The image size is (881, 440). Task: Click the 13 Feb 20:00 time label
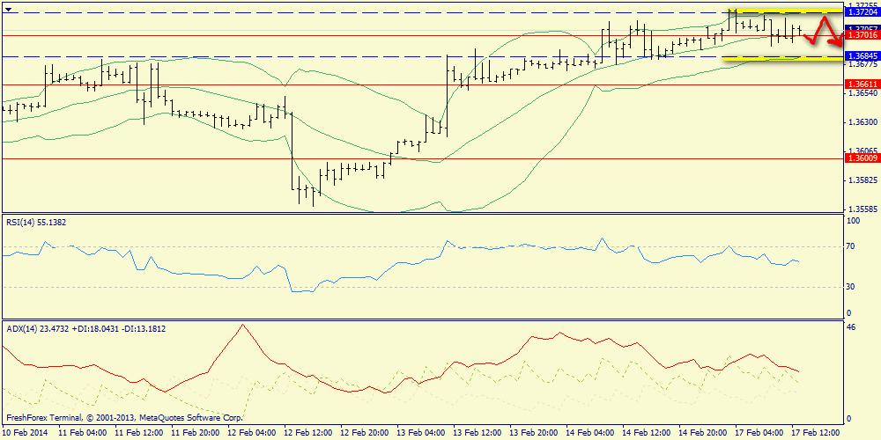click(x=533, y=433)
